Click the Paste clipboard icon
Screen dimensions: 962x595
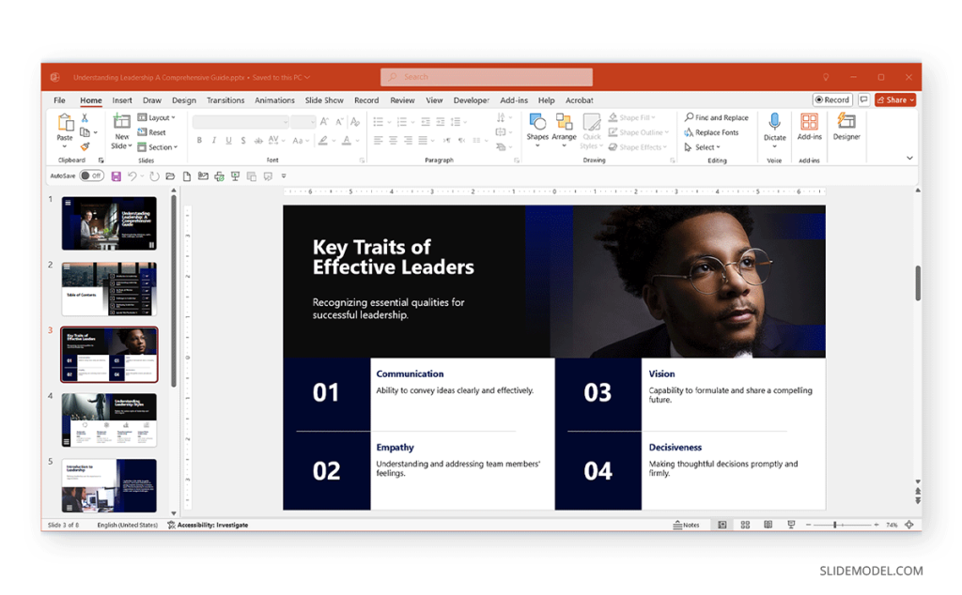(x=65, y=130)
